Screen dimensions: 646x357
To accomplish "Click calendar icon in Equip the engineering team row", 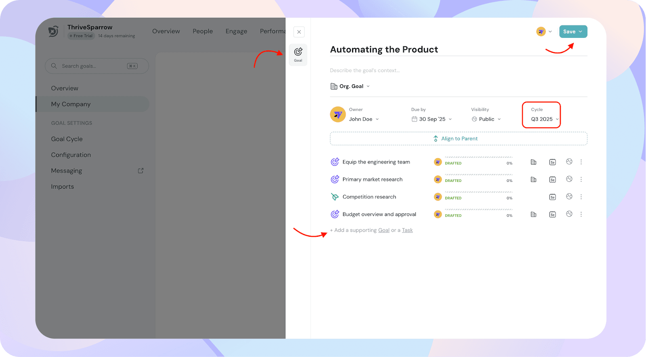I will click(x=552, y=162).
